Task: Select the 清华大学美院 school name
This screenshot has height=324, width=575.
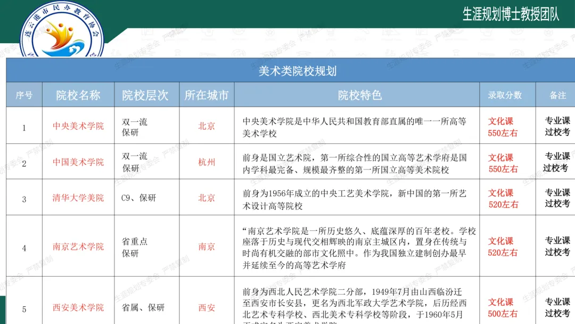Action: click(78, 198)
